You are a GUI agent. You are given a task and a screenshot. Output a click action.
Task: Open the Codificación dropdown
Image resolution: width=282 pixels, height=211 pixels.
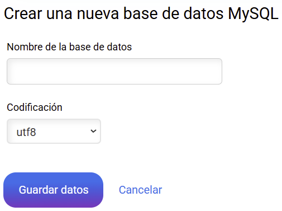point(54,131)
